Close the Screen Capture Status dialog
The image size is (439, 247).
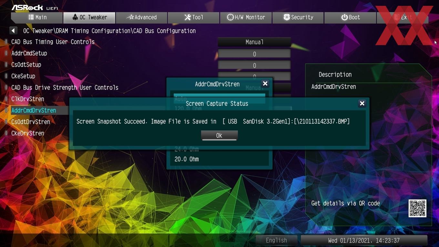362,103
